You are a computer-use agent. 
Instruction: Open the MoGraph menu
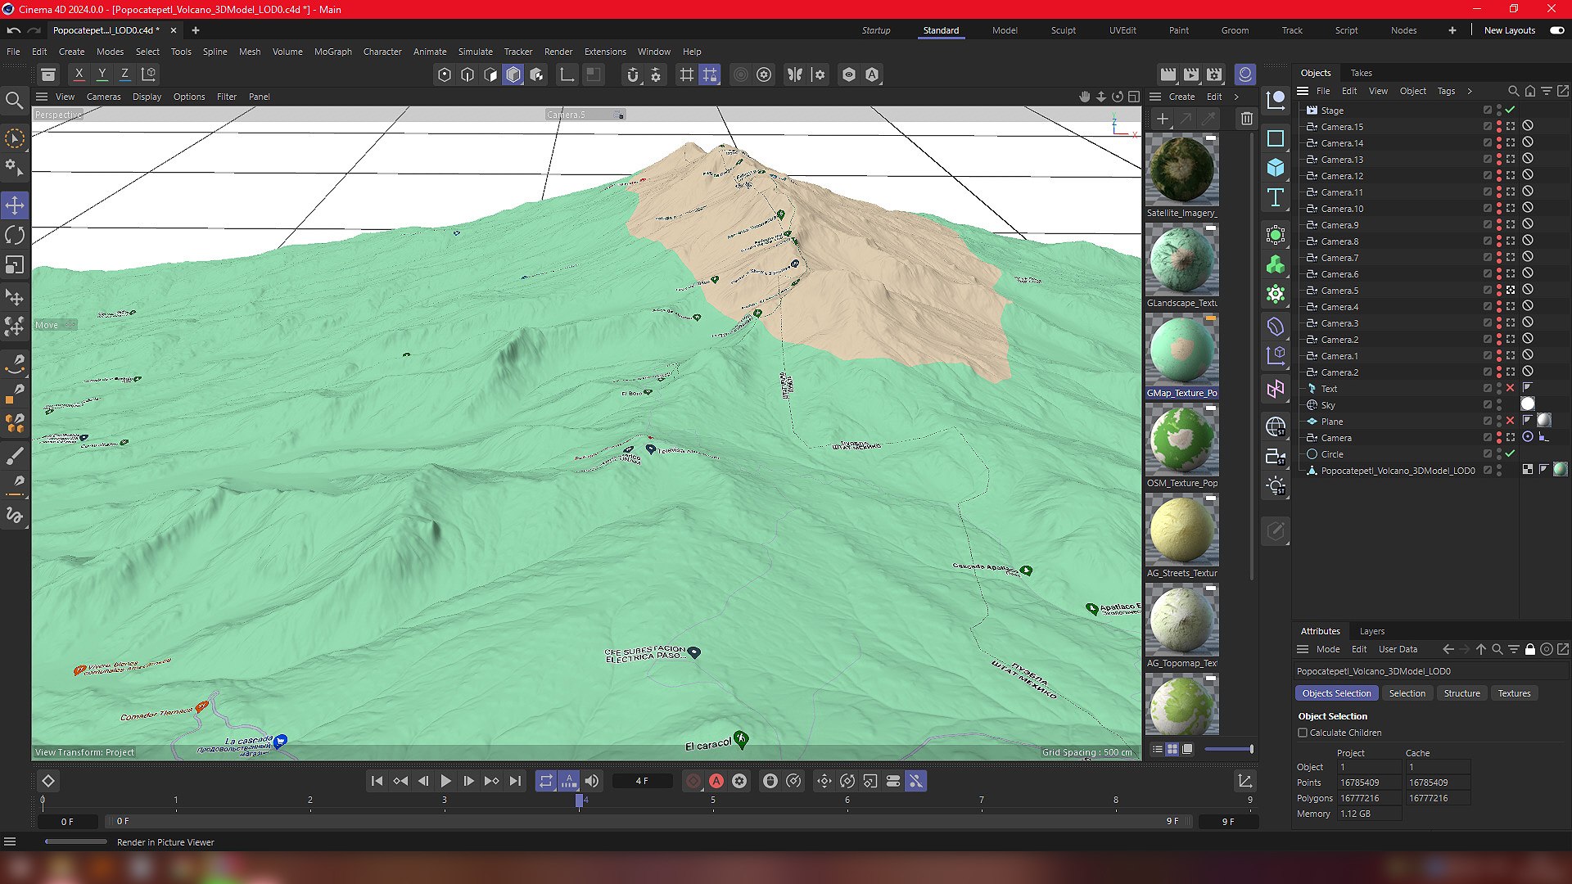(333, 52)
